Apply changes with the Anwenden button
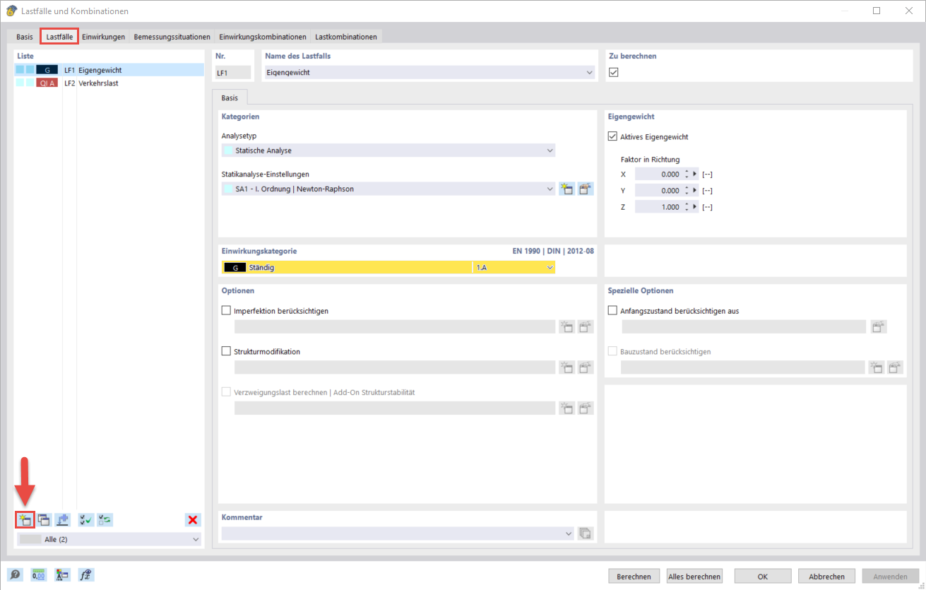Screen dimensions: 926x590 887,576
